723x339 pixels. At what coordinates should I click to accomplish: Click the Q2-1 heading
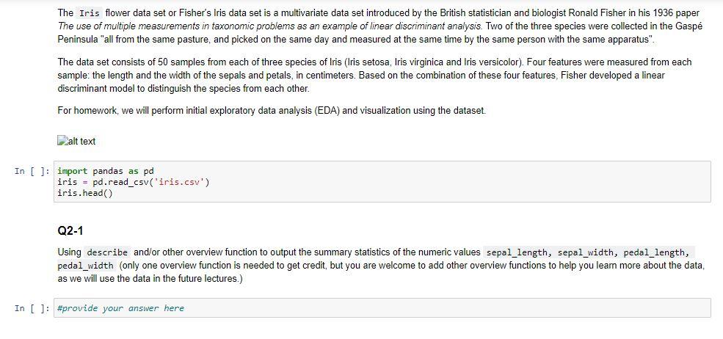coord(70,230)
